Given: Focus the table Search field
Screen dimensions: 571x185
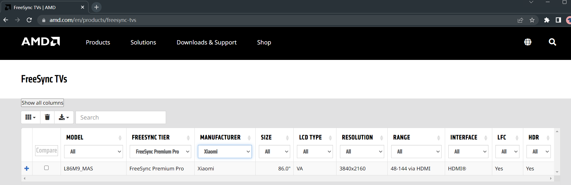Looking at the screenshot, I should point(121,117).
